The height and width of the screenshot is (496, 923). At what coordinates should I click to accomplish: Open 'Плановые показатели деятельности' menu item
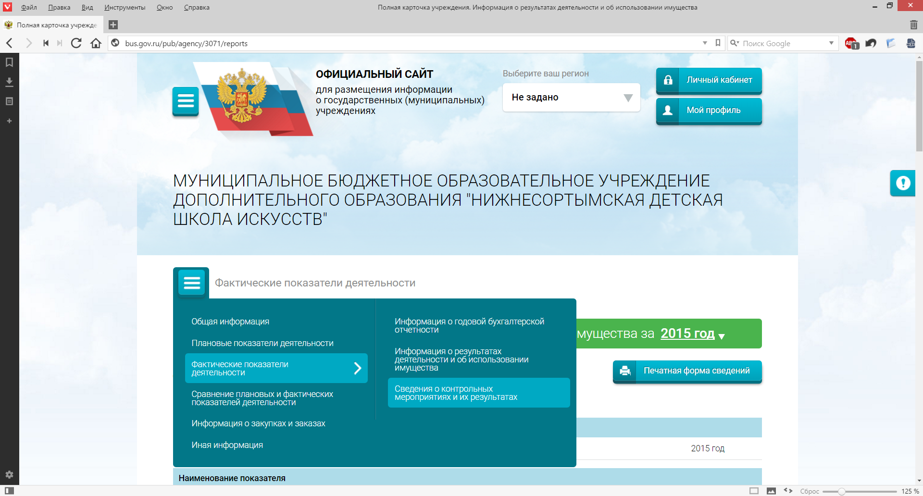pyautogui.click(x=262, y=343)
